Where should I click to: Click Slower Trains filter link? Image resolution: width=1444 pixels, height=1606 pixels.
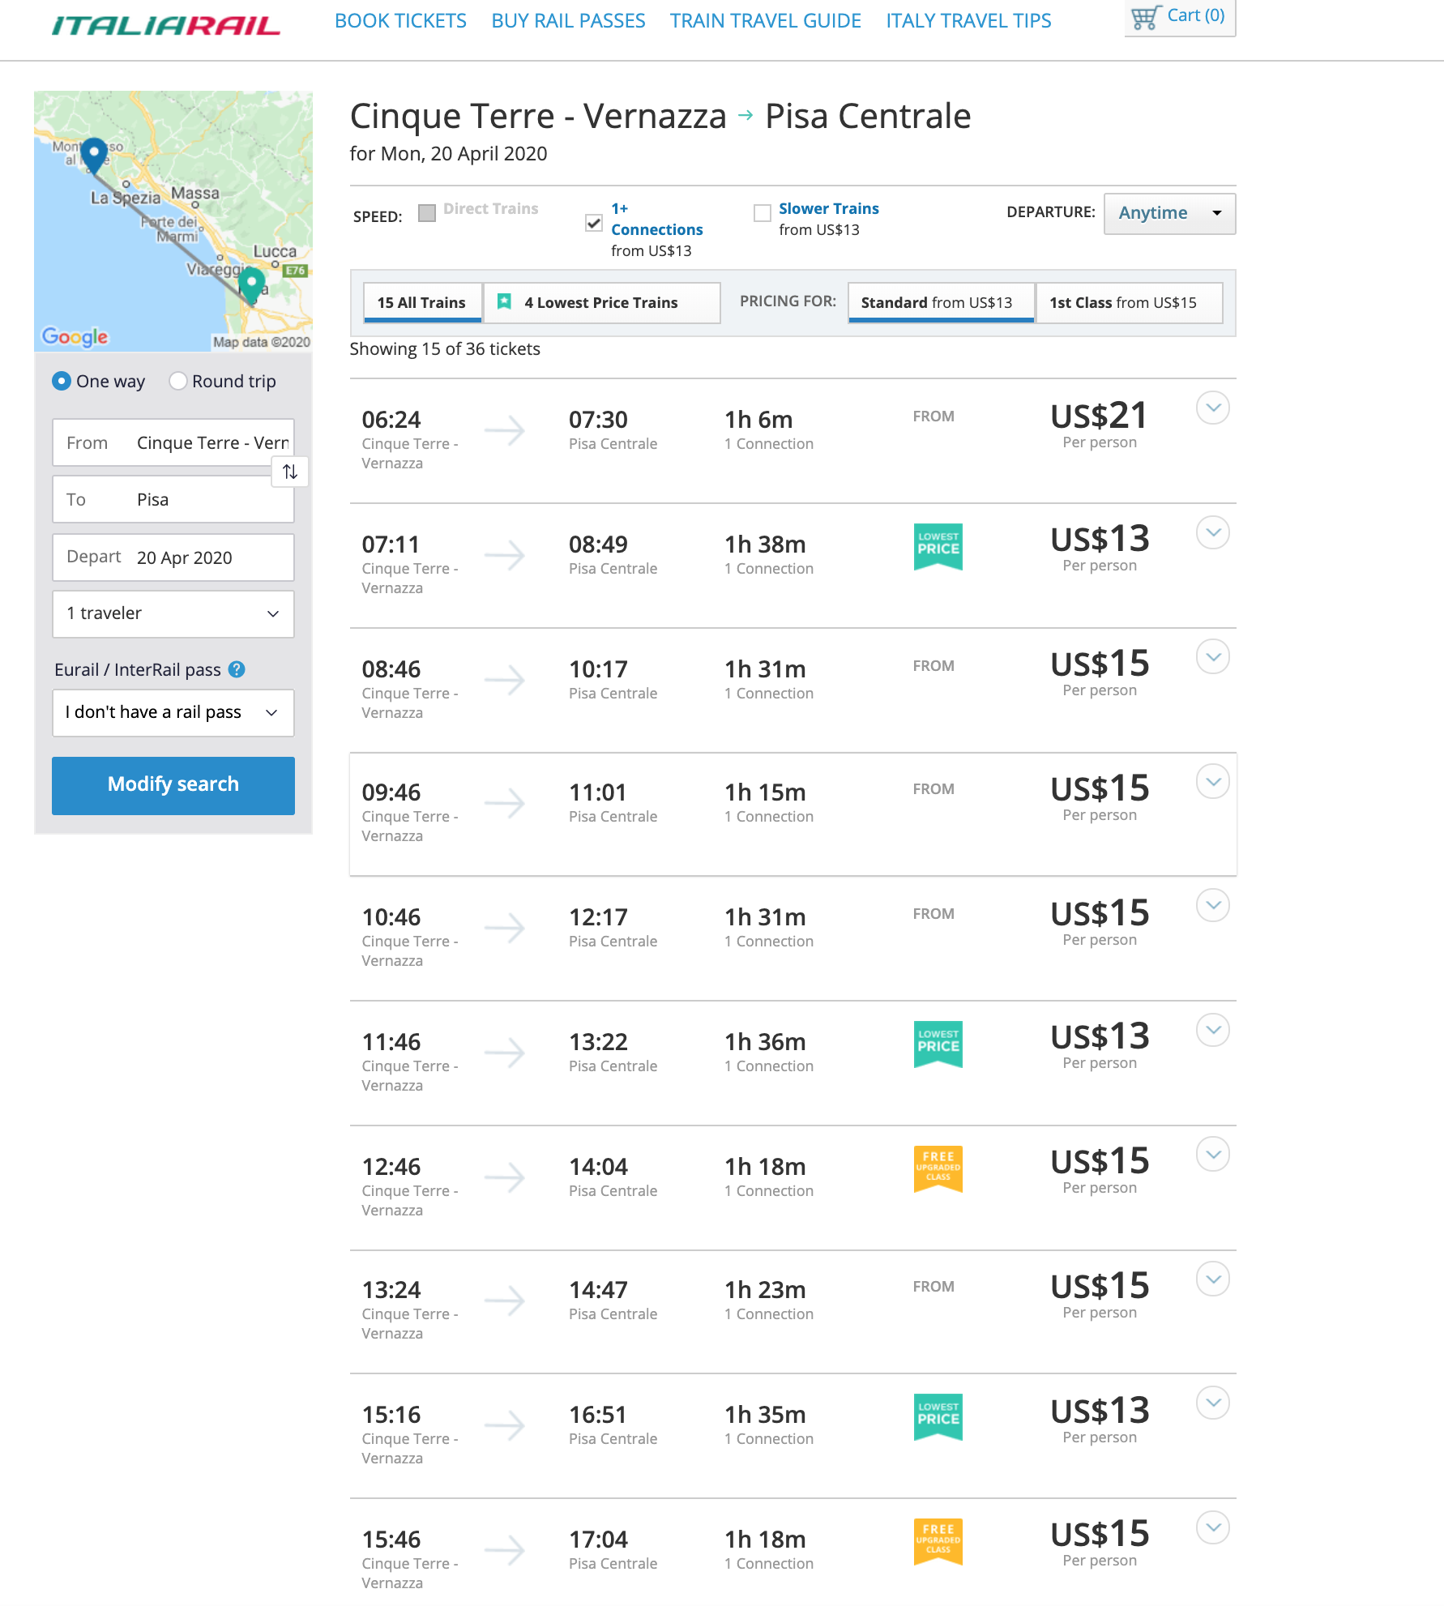pos(828,208)
